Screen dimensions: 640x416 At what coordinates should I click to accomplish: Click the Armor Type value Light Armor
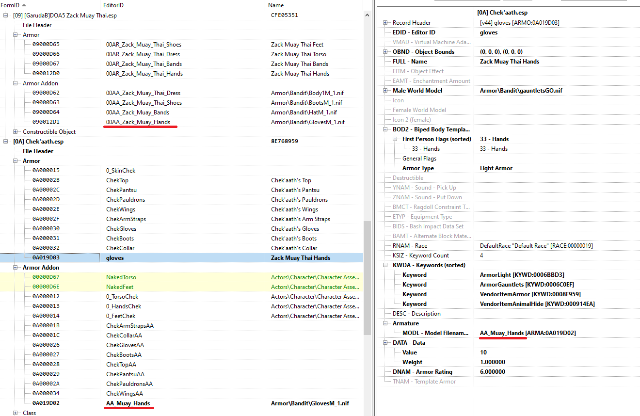tap(496, 168)
